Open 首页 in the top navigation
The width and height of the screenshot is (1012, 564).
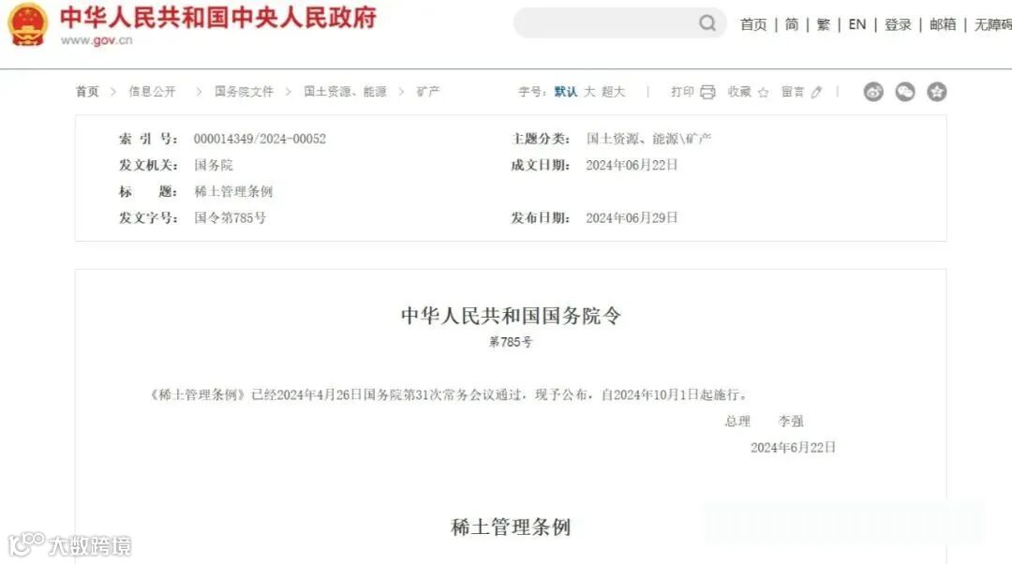pyautogui.click(x=753, y=24)
